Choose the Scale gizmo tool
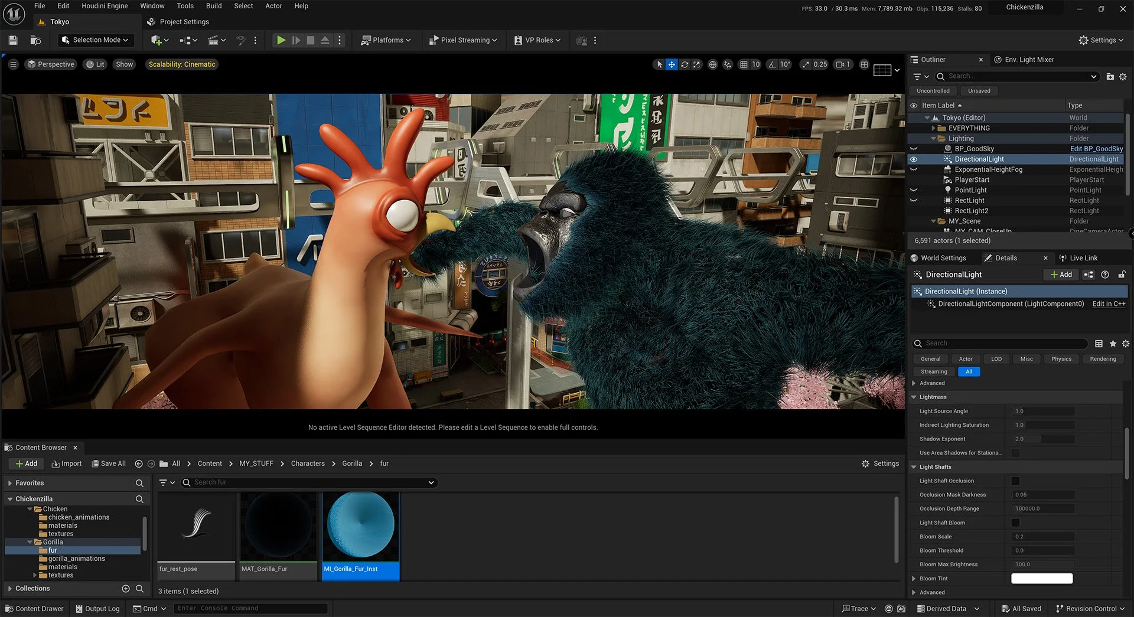The width and height of the screenshot is (1134, 617). [x=697, y=64]
